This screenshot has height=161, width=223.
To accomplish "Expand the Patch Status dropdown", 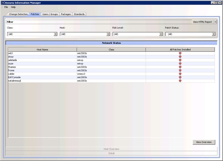I will [213, 34].
